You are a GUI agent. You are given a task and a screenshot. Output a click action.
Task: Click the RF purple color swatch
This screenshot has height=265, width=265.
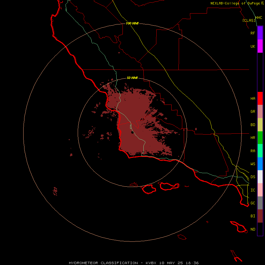tap(260, 33)
